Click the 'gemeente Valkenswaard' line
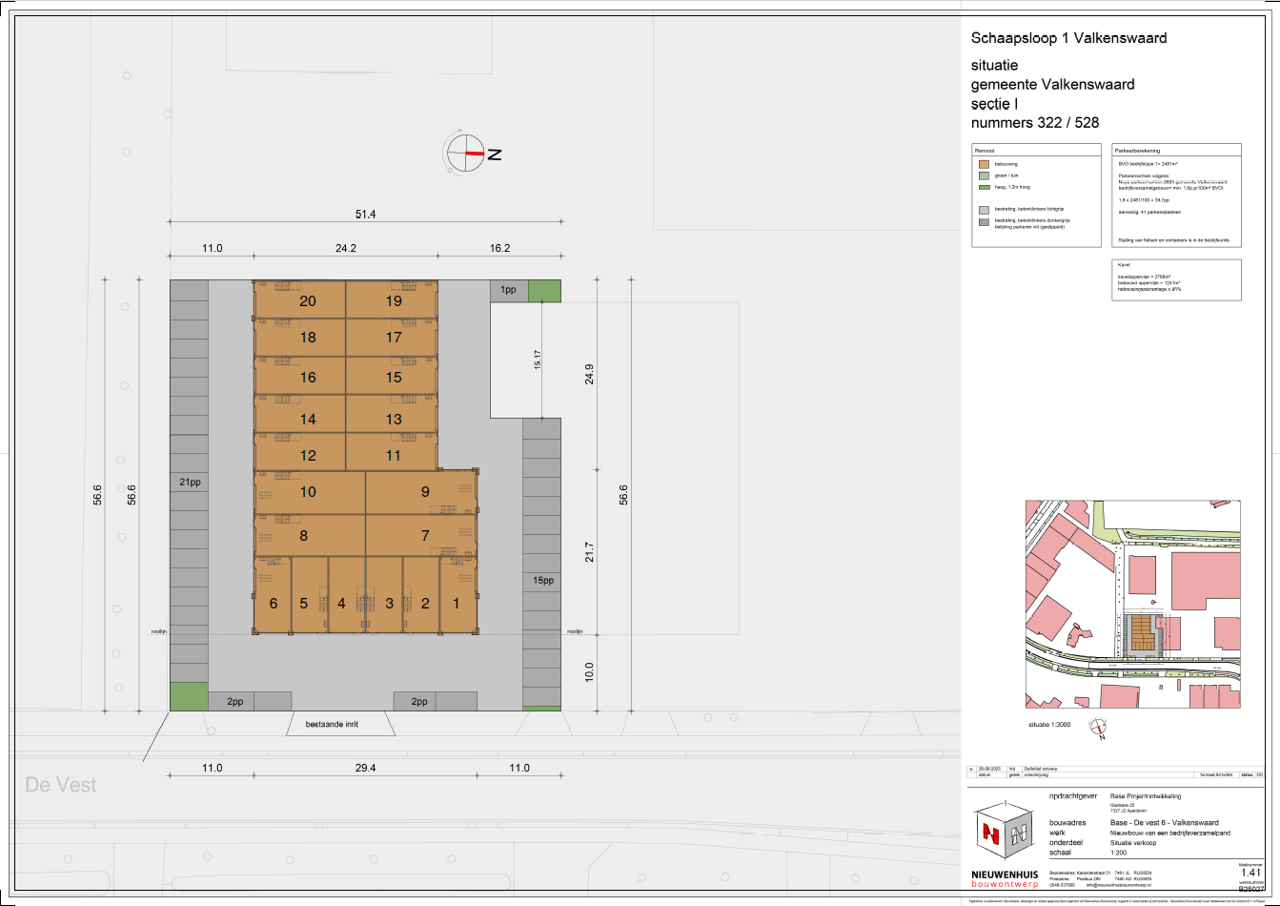The height and width of the screenshot is (906, 1280). click(x=1052, y=84)
